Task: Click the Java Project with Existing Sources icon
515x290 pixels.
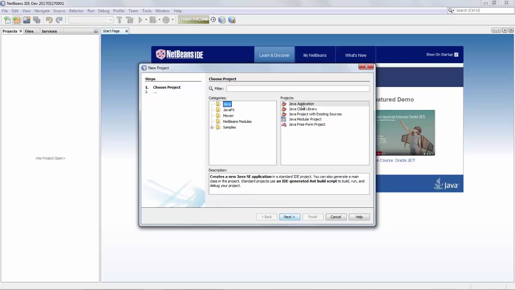Action: tap(284, 114)
